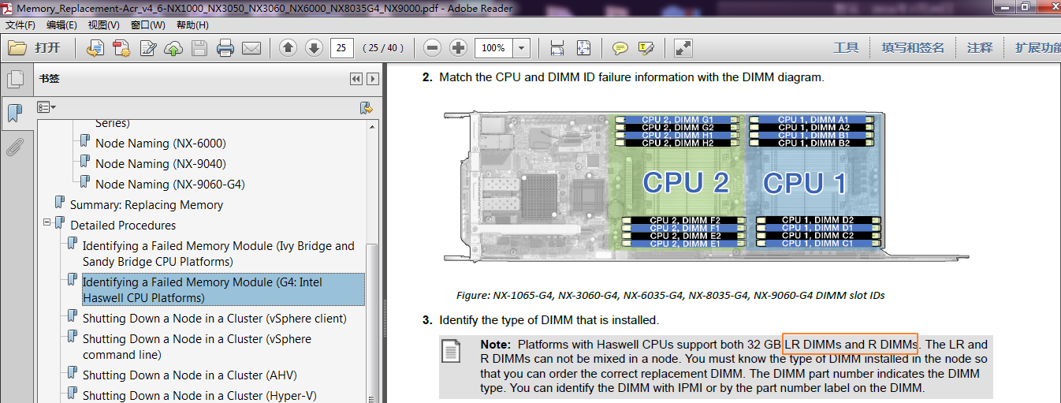This screenshot has width=1061, height=403.
Task: Click text 'Match the CPU and DIMM ID'
Action: tap(631, 77)
